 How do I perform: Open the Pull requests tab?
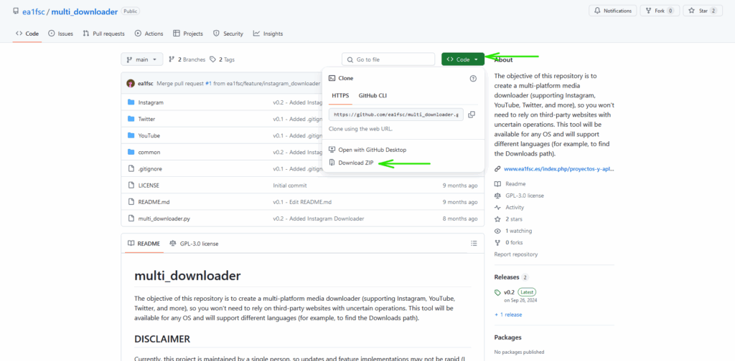click(x=103, y=34)
